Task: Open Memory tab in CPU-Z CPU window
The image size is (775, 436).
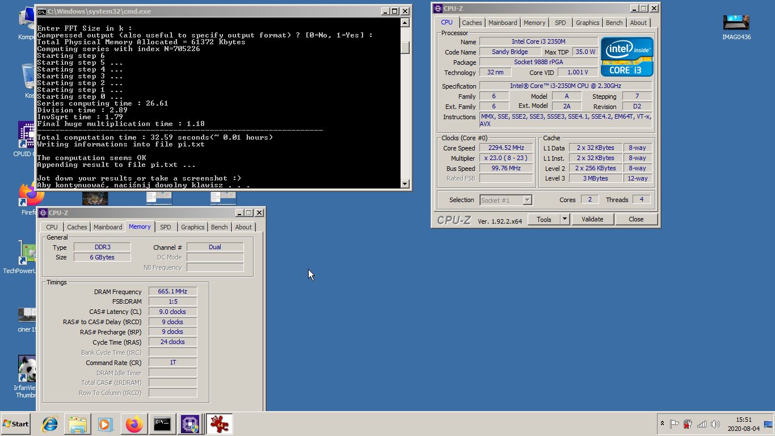Action: coord(534,23)
